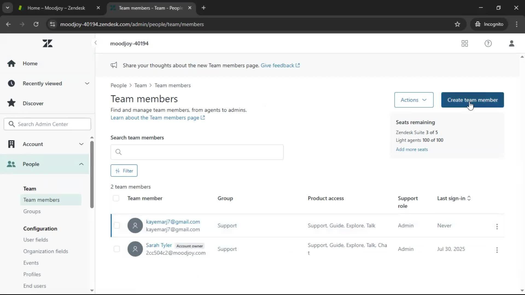Select the Team members browser tab
The height and width of the screenshot is (295, 525).
[x=151, y=8]
